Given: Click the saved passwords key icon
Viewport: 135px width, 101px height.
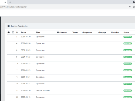Looking at the screenshot, I should [130, 7].
